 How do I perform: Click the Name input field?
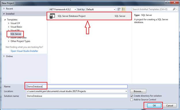(x=77, y=86)
